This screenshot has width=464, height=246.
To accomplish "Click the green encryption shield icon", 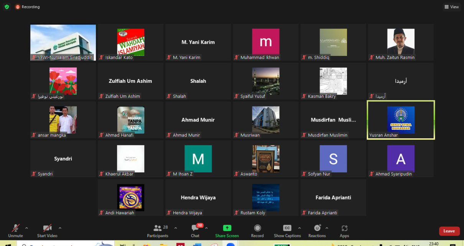I will [x=7, y=7].
